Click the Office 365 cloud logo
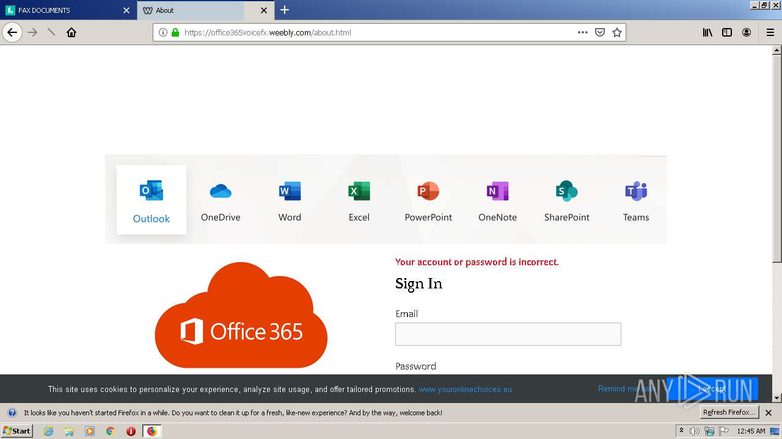The height and width of the screenshot is (439, 782). coord(241,315)
